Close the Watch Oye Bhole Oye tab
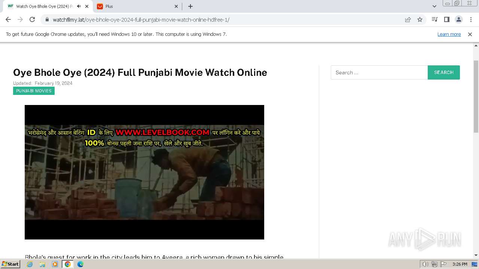The height and width of the screenshot is (269, 479). [x=87, y=6]
